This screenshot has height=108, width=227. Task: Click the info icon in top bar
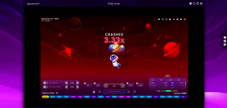[191, 4]
